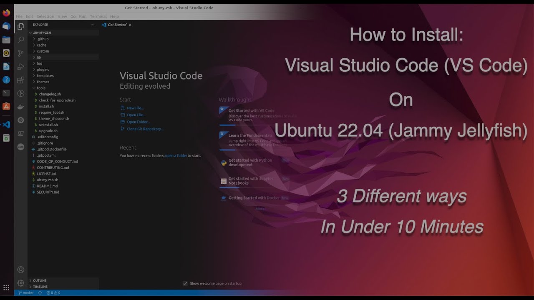
Task: Open the Accounts icon in activity bar
Action: click(x=20, y=270)
